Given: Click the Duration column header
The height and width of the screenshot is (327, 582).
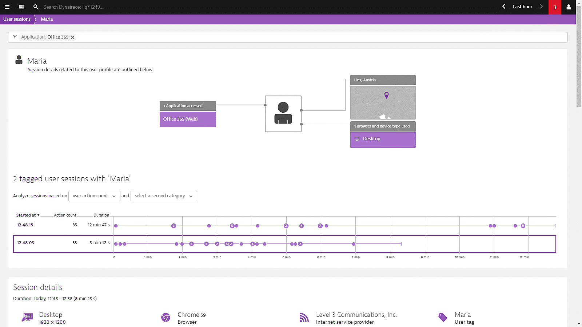Looking at the screenshot, I should point(101,215).
